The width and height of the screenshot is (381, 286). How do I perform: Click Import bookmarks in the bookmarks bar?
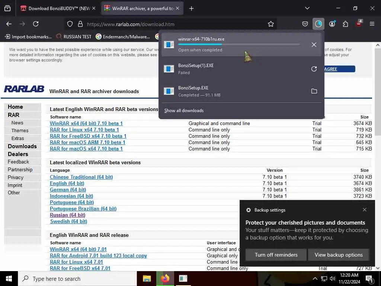28,37
